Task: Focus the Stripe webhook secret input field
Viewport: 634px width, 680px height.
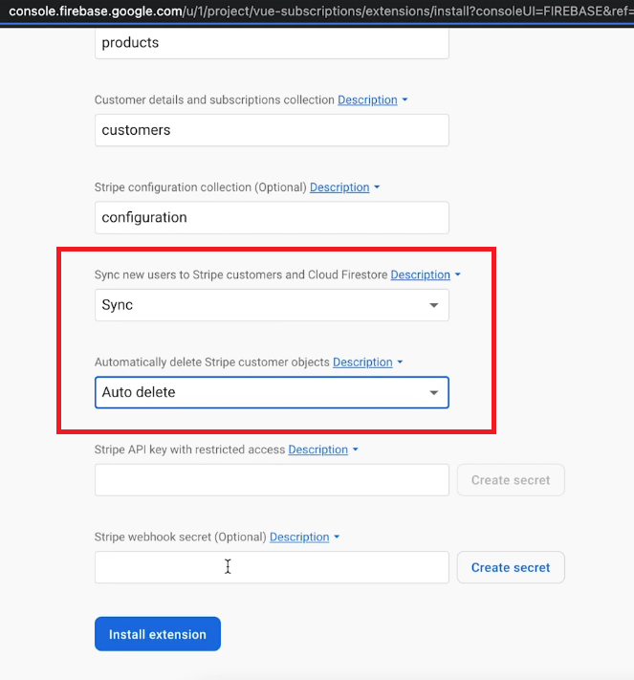Action: [272, 567]
